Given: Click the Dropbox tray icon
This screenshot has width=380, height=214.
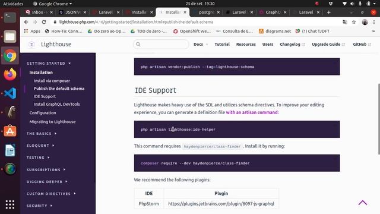Looking at the screenshot, I should click(x=331, y=4).
